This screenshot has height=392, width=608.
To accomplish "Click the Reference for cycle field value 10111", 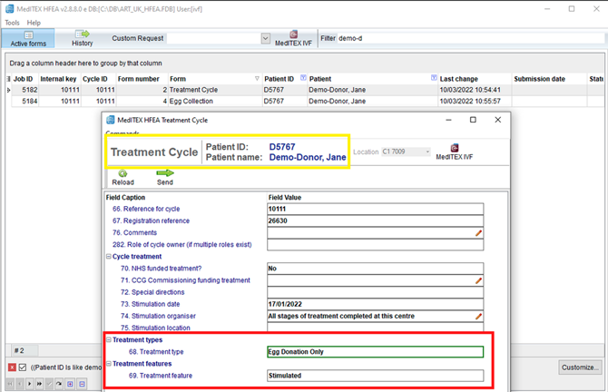I will pyautogui.click(x=375, y=209).
